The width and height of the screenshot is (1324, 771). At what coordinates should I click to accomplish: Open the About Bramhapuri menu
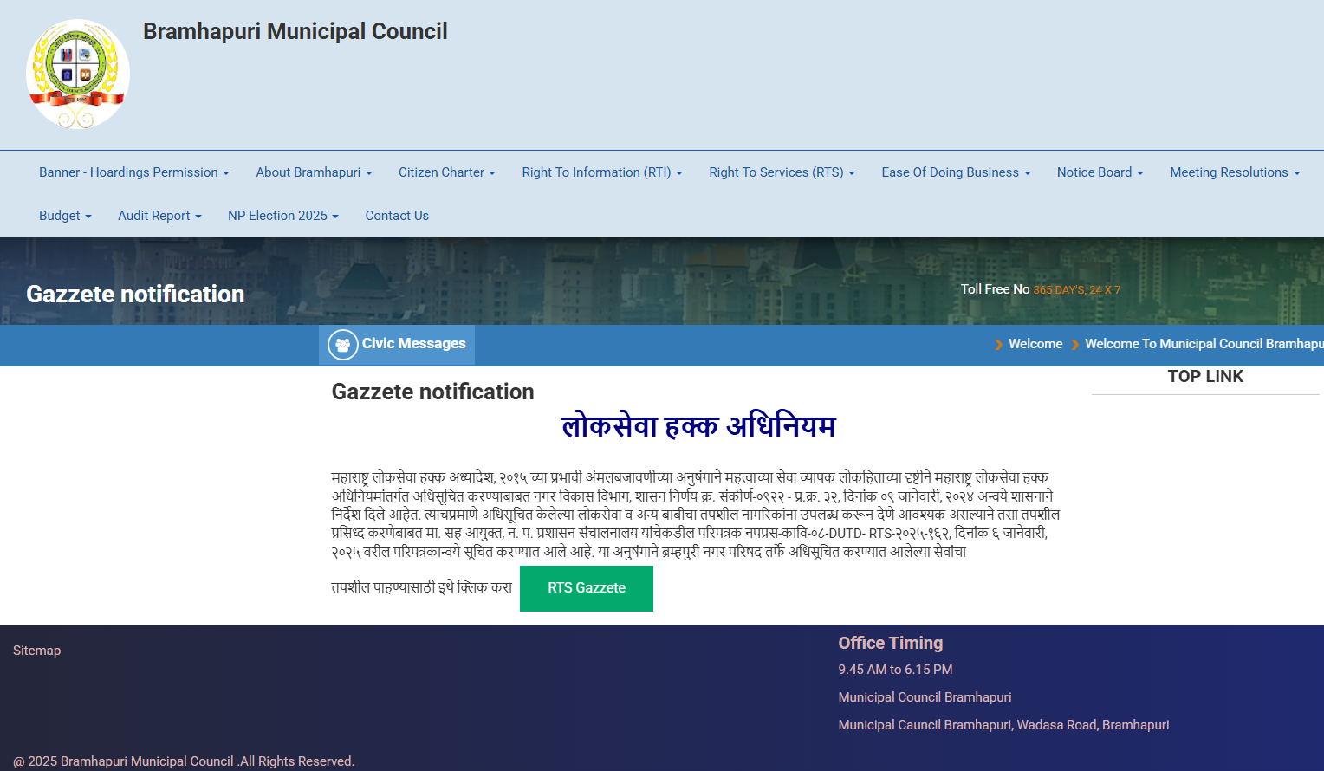314,172
